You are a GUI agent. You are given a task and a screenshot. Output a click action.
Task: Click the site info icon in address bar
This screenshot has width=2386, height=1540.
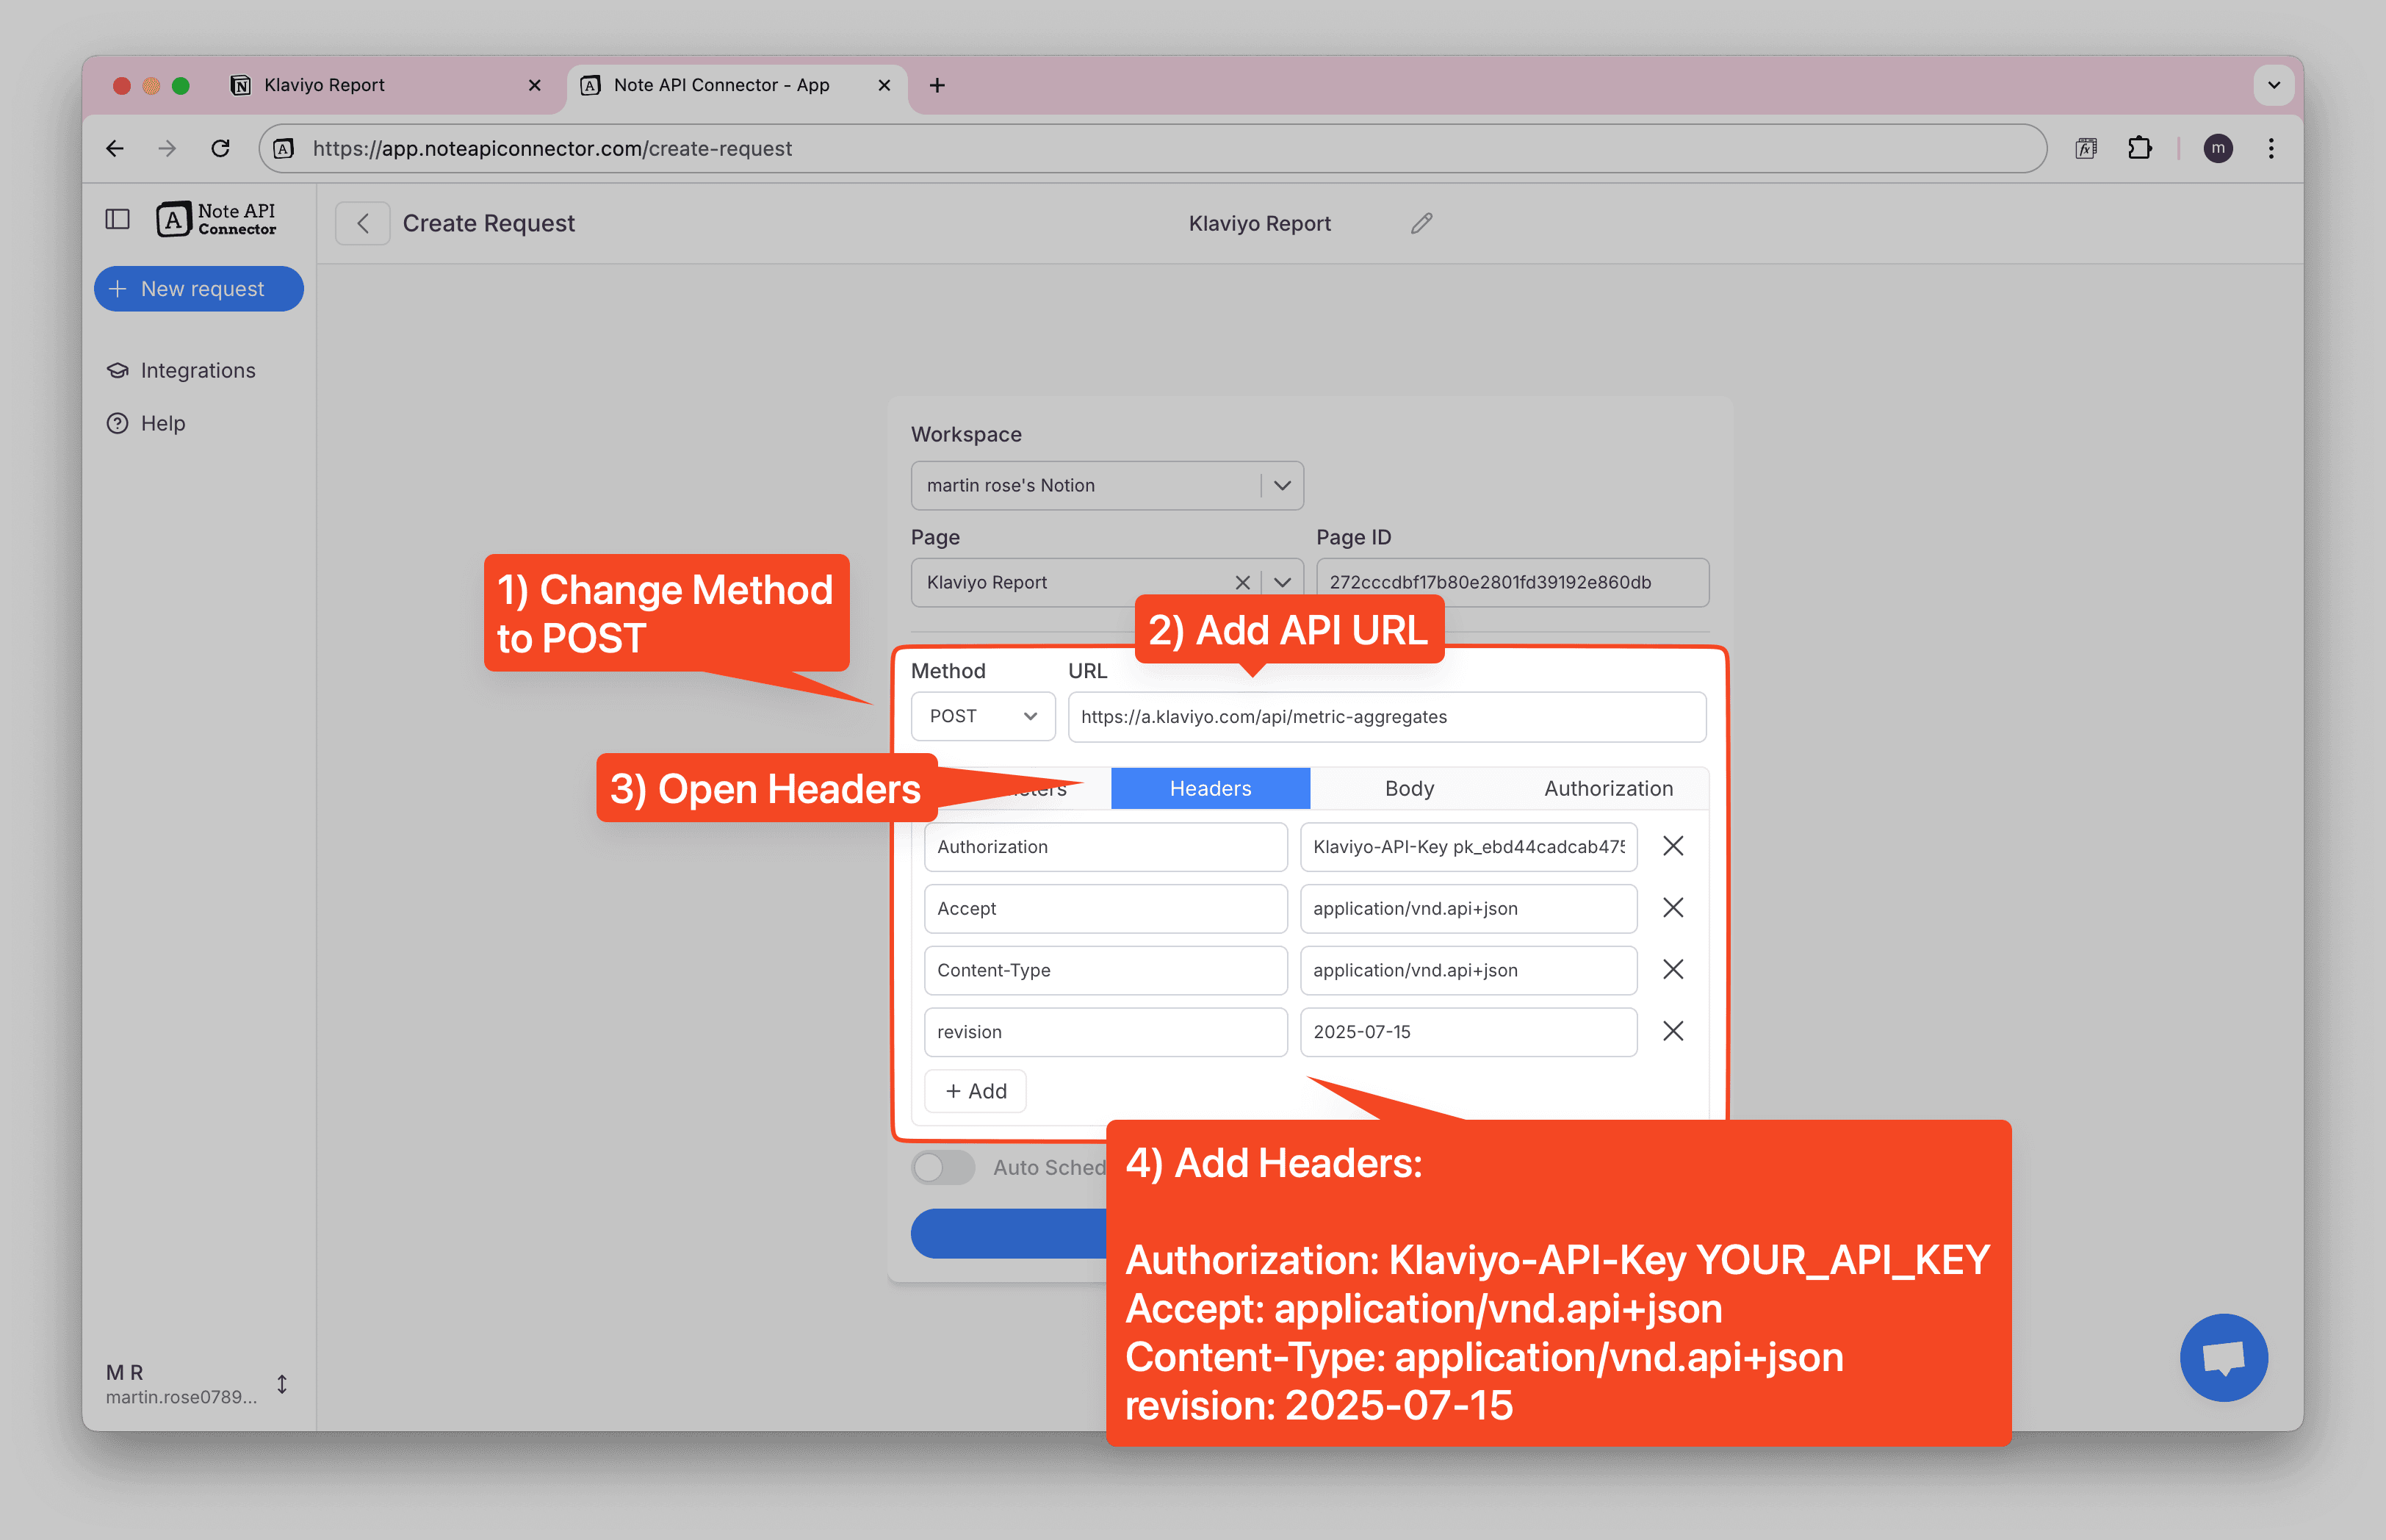click(284, 148)
